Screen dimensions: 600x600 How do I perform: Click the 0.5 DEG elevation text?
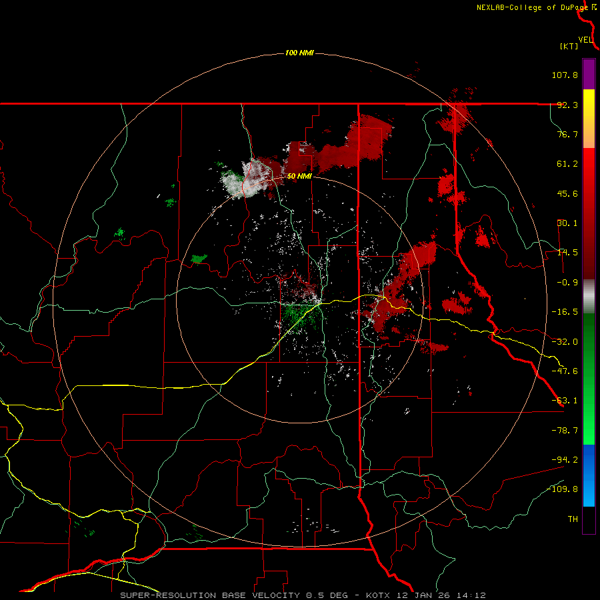click(x=327, y=595)
